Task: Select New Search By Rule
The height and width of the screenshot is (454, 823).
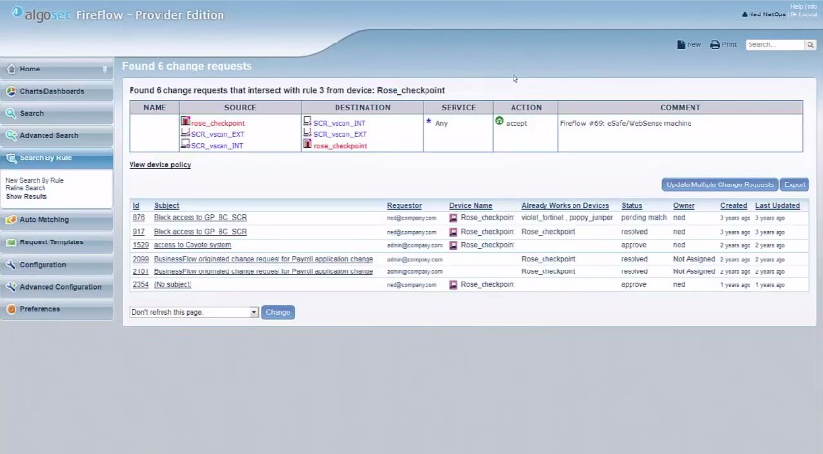Action: pos(34,180)
